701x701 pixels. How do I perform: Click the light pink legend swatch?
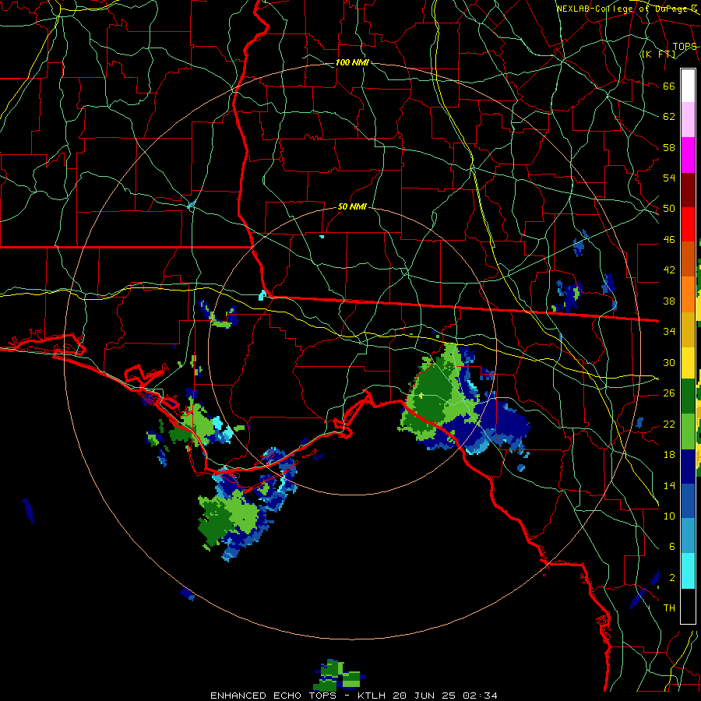688,119
